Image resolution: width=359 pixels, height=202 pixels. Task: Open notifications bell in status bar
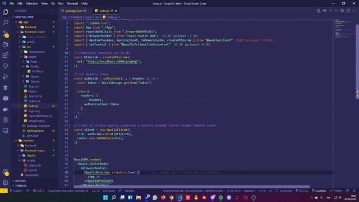pyautogui.click(x=354, y=191)
